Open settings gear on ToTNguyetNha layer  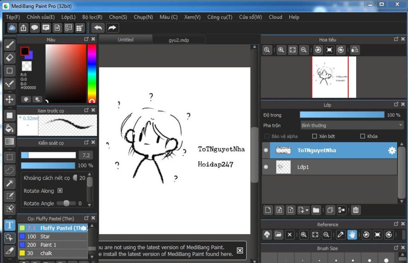[x=392, y=150]
